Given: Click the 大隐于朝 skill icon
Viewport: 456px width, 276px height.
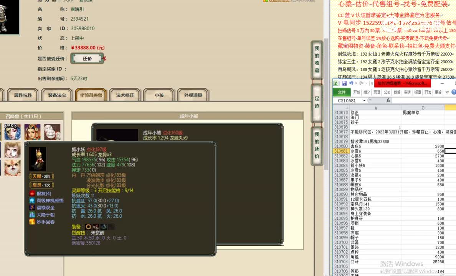Looking at the screenshot, I should tap(32, 215).
